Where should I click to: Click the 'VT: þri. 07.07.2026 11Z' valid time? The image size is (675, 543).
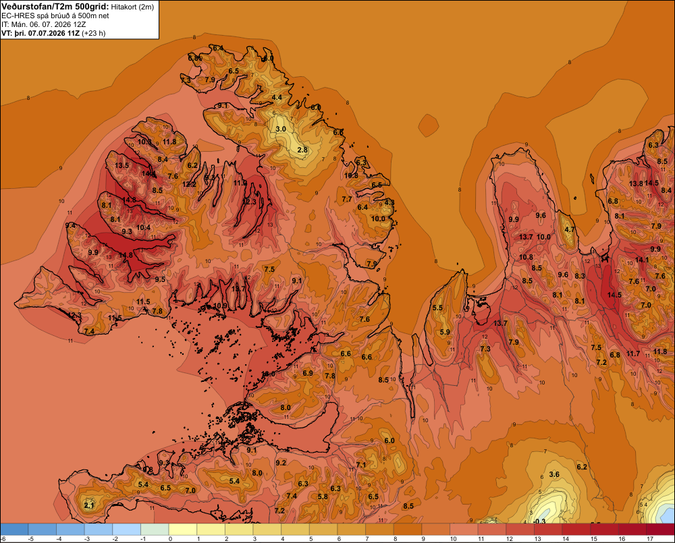pyautogui.click(x=40, y=33)
